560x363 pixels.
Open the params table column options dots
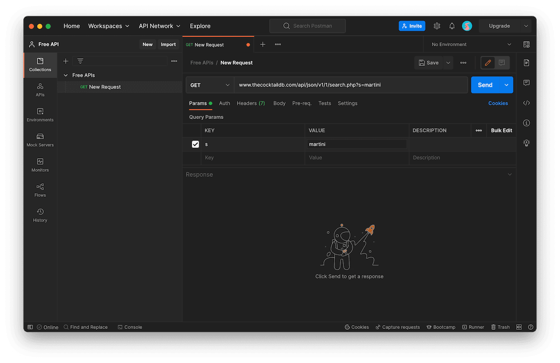(x=479, y=131)
